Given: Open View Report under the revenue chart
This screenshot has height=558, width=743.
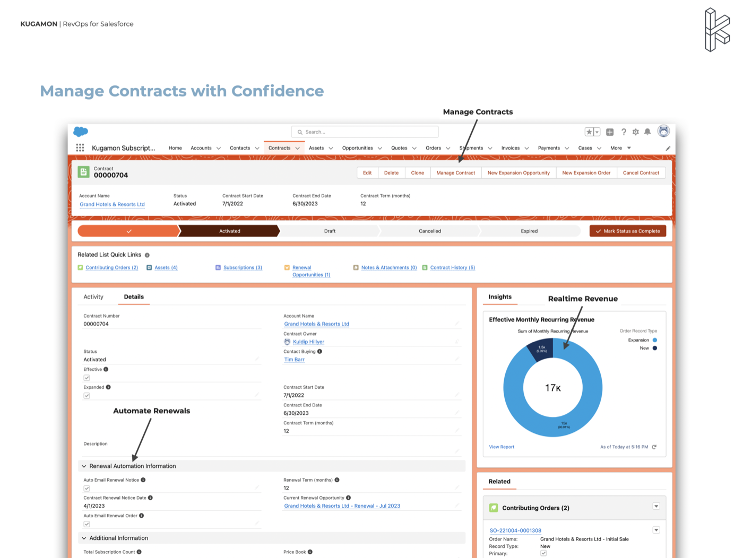Looking at the screenshot, I should [x=501, y=447].
